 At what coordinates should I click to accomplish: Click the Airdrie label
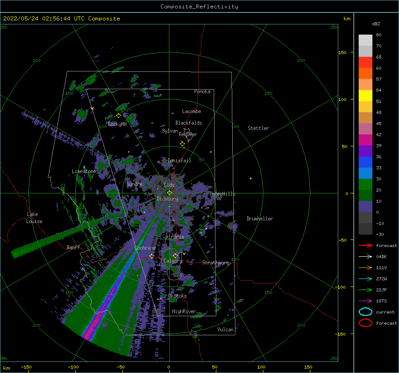tap(175, 237)
